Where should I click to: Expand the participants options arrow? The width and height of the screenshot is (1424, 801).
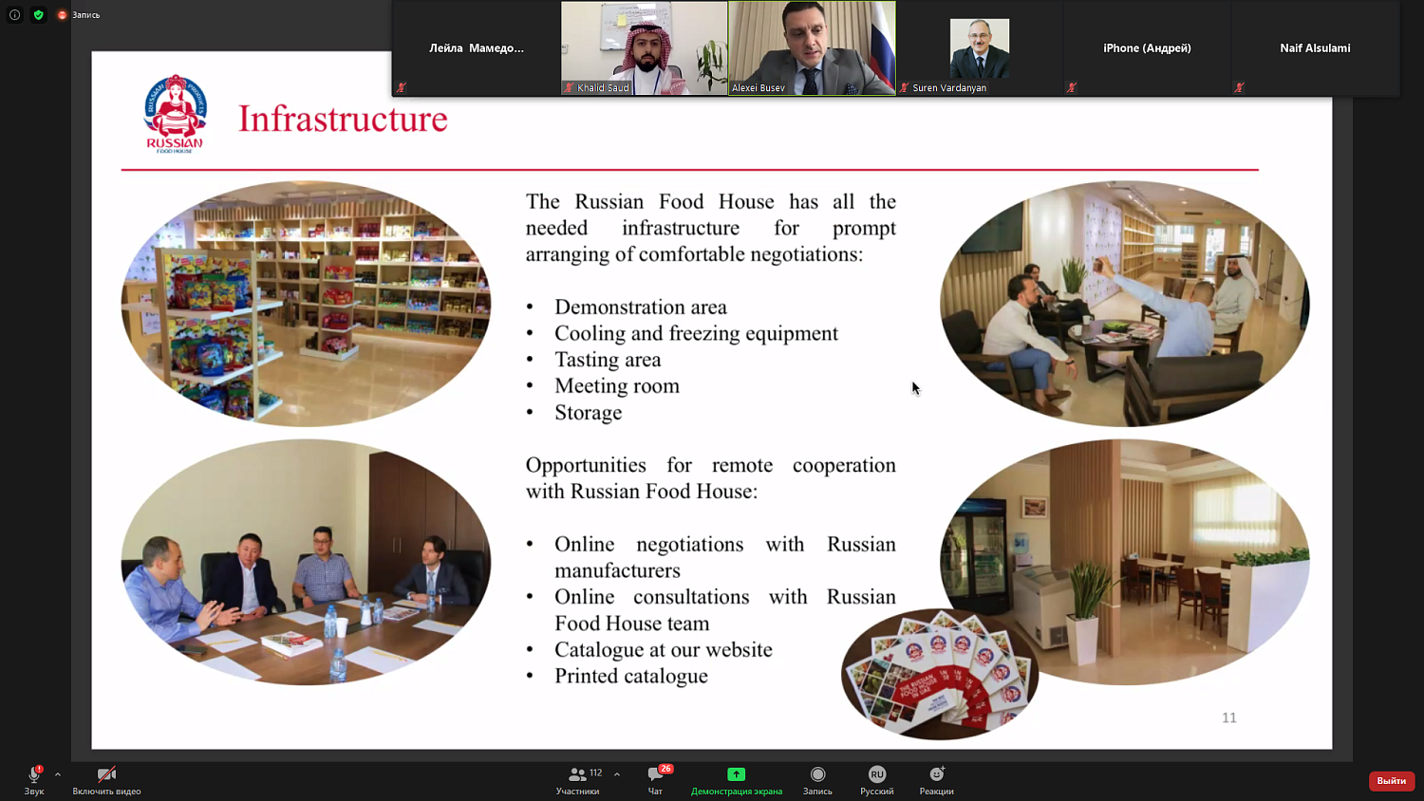pos(617,774)
